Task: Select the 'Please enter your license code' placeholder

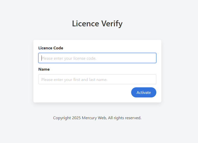Action: pos(69,58)
